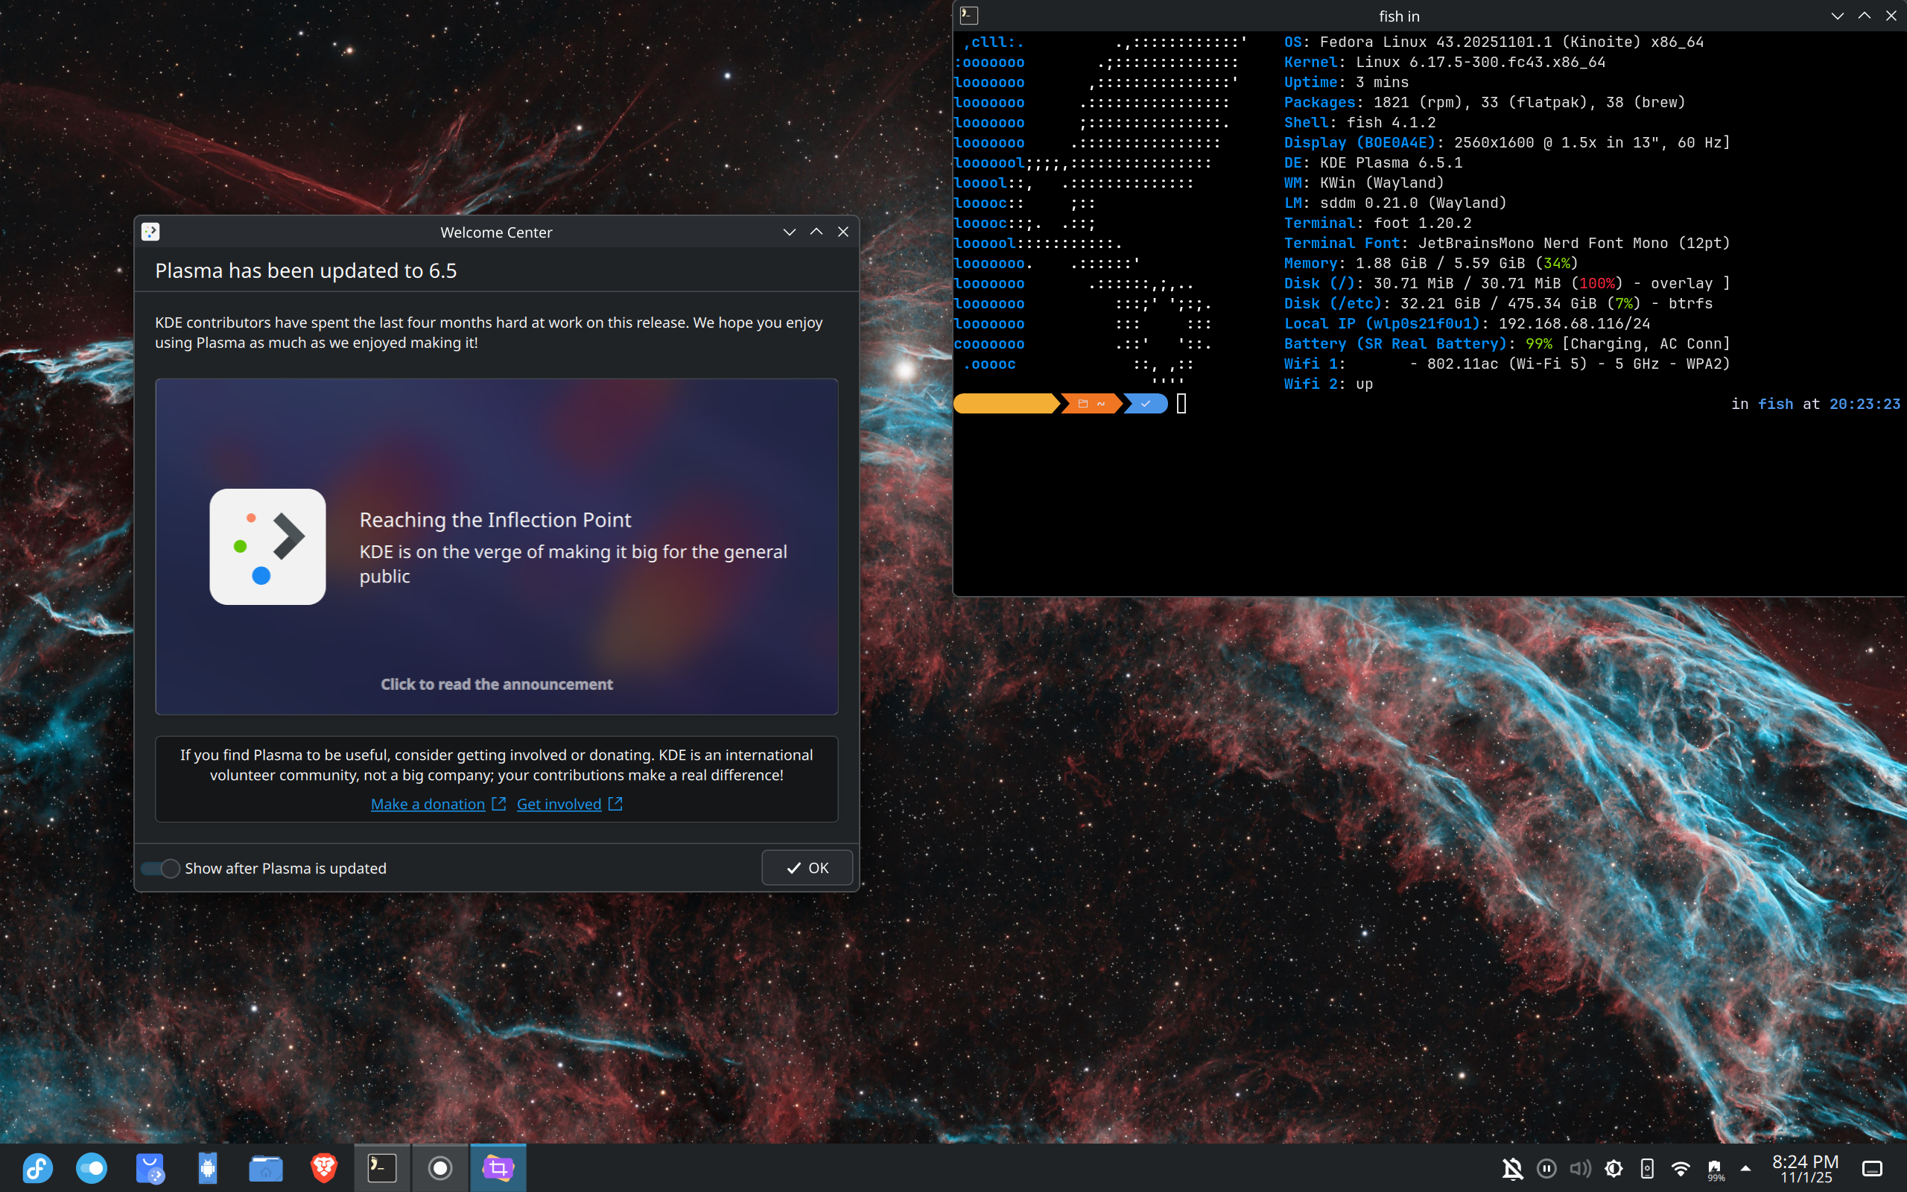The image size is (1907, 1192).
Task: Switch to the foot terminal task
Action: click(382, 1167)
